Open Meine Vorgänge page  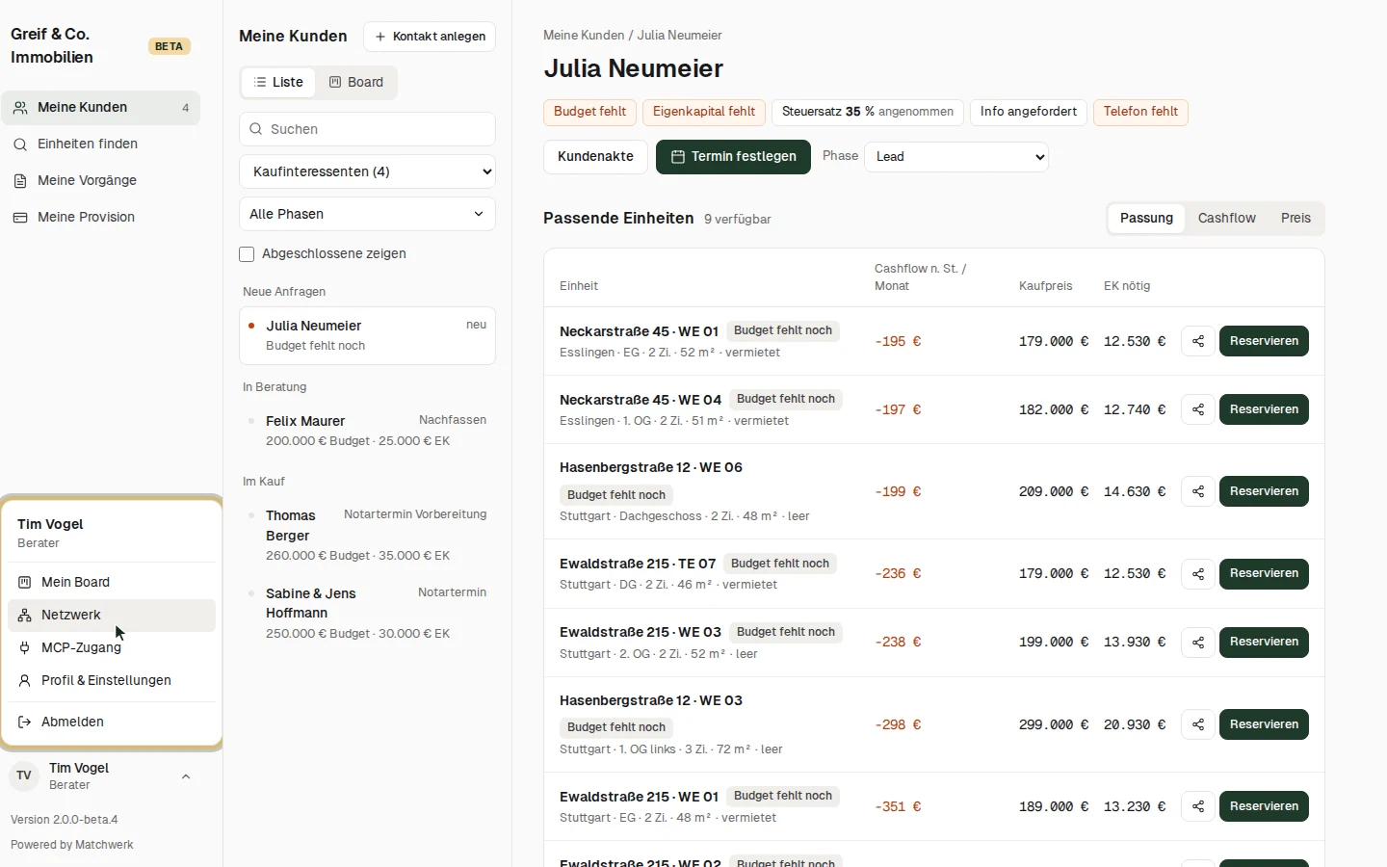click(100, 181)
